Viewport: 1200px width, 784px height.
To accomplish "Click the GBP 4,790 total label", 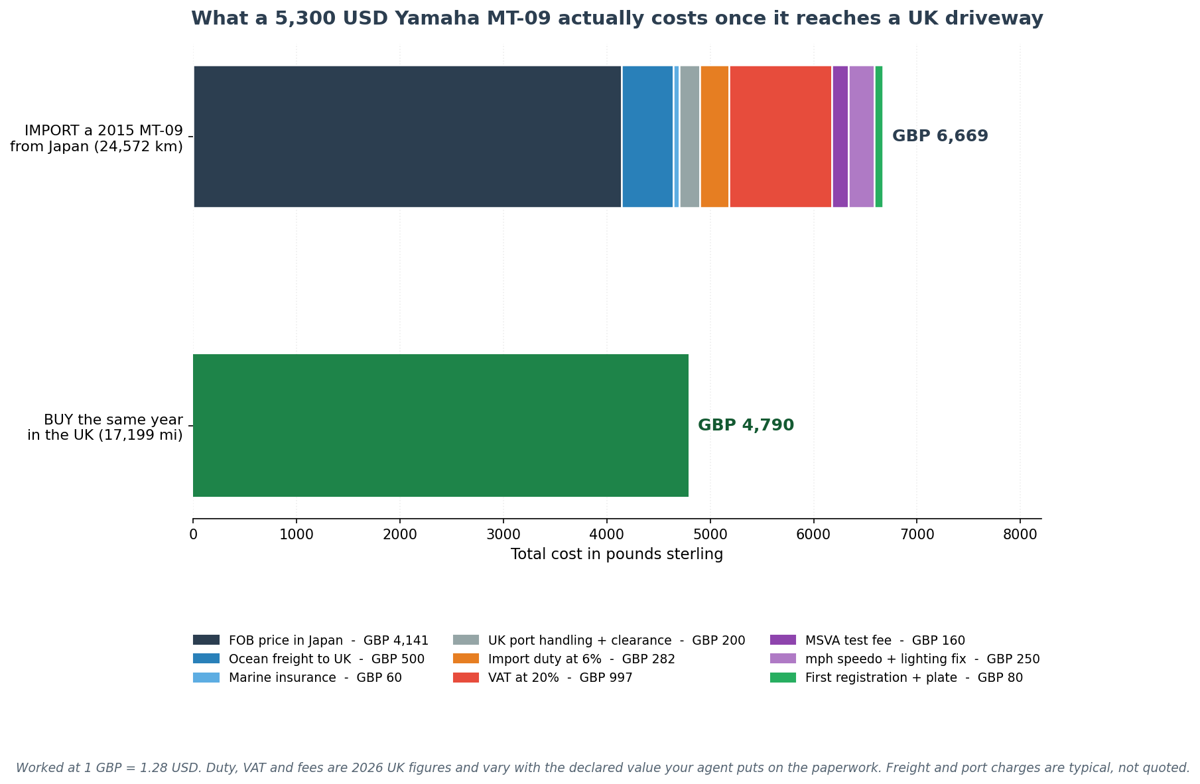I will click(x=746, y=425).
